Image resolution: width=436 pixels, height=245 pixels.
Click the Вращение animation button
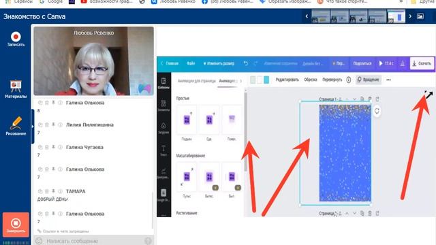point(369,80)
